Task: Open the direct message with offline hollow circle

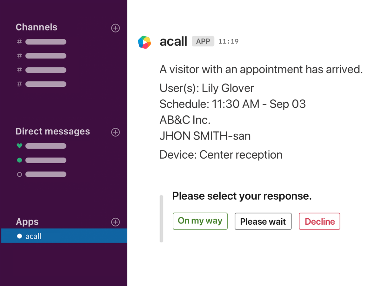Action: coord(42,174)
